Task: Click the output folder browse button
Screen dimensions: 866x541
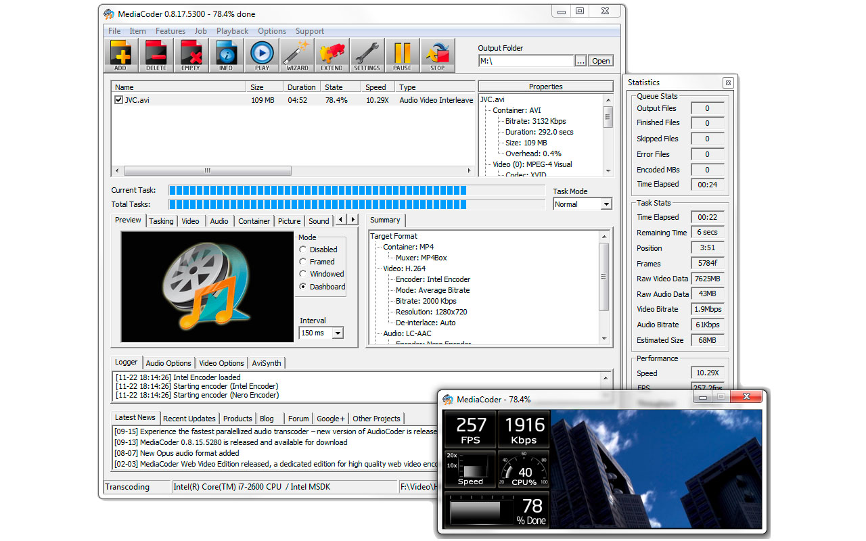Action: pos(580,61)
